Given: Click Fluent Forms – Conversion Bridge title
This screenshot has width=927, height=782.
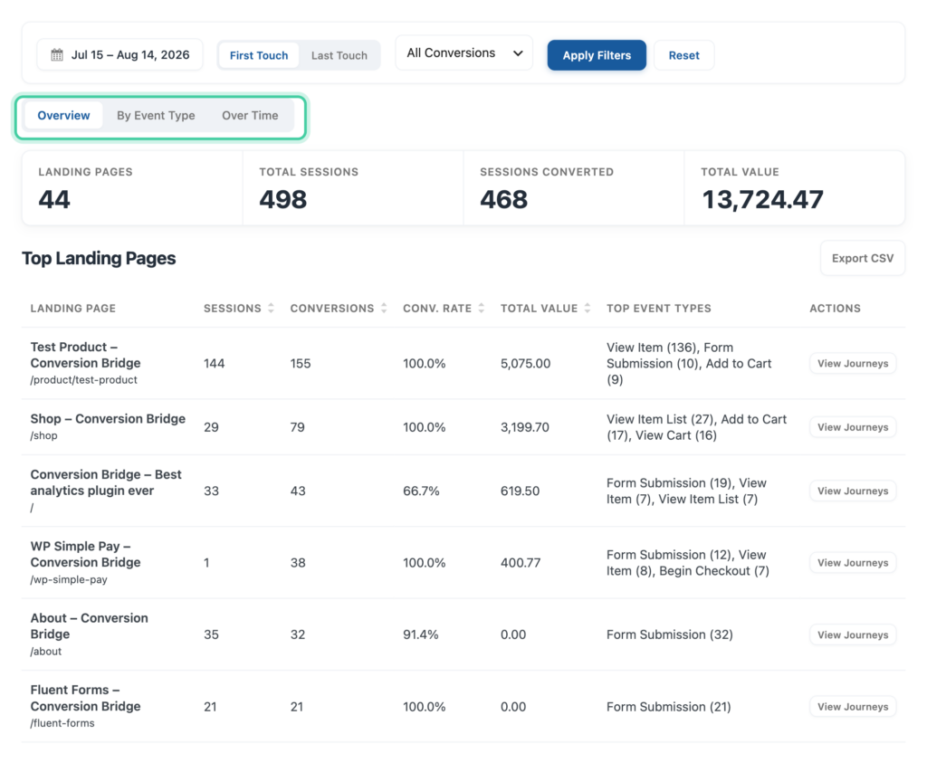Looking at the screenshot, I should tap(86, 698).
